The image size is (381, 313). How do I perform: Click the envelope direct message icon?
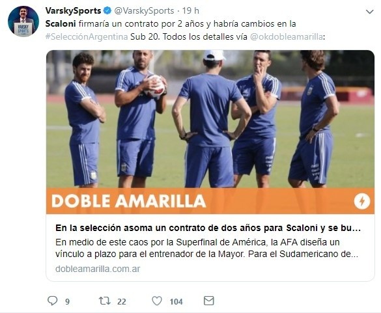(x=208, y=301)
